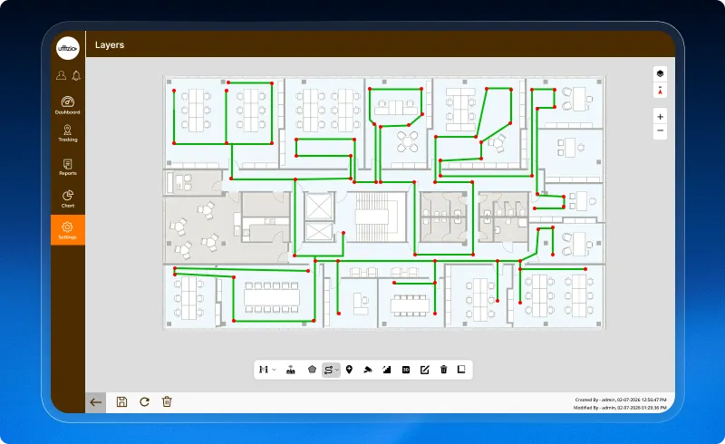Click the delete trash icon in bottom bar

[x=167, y=401]
